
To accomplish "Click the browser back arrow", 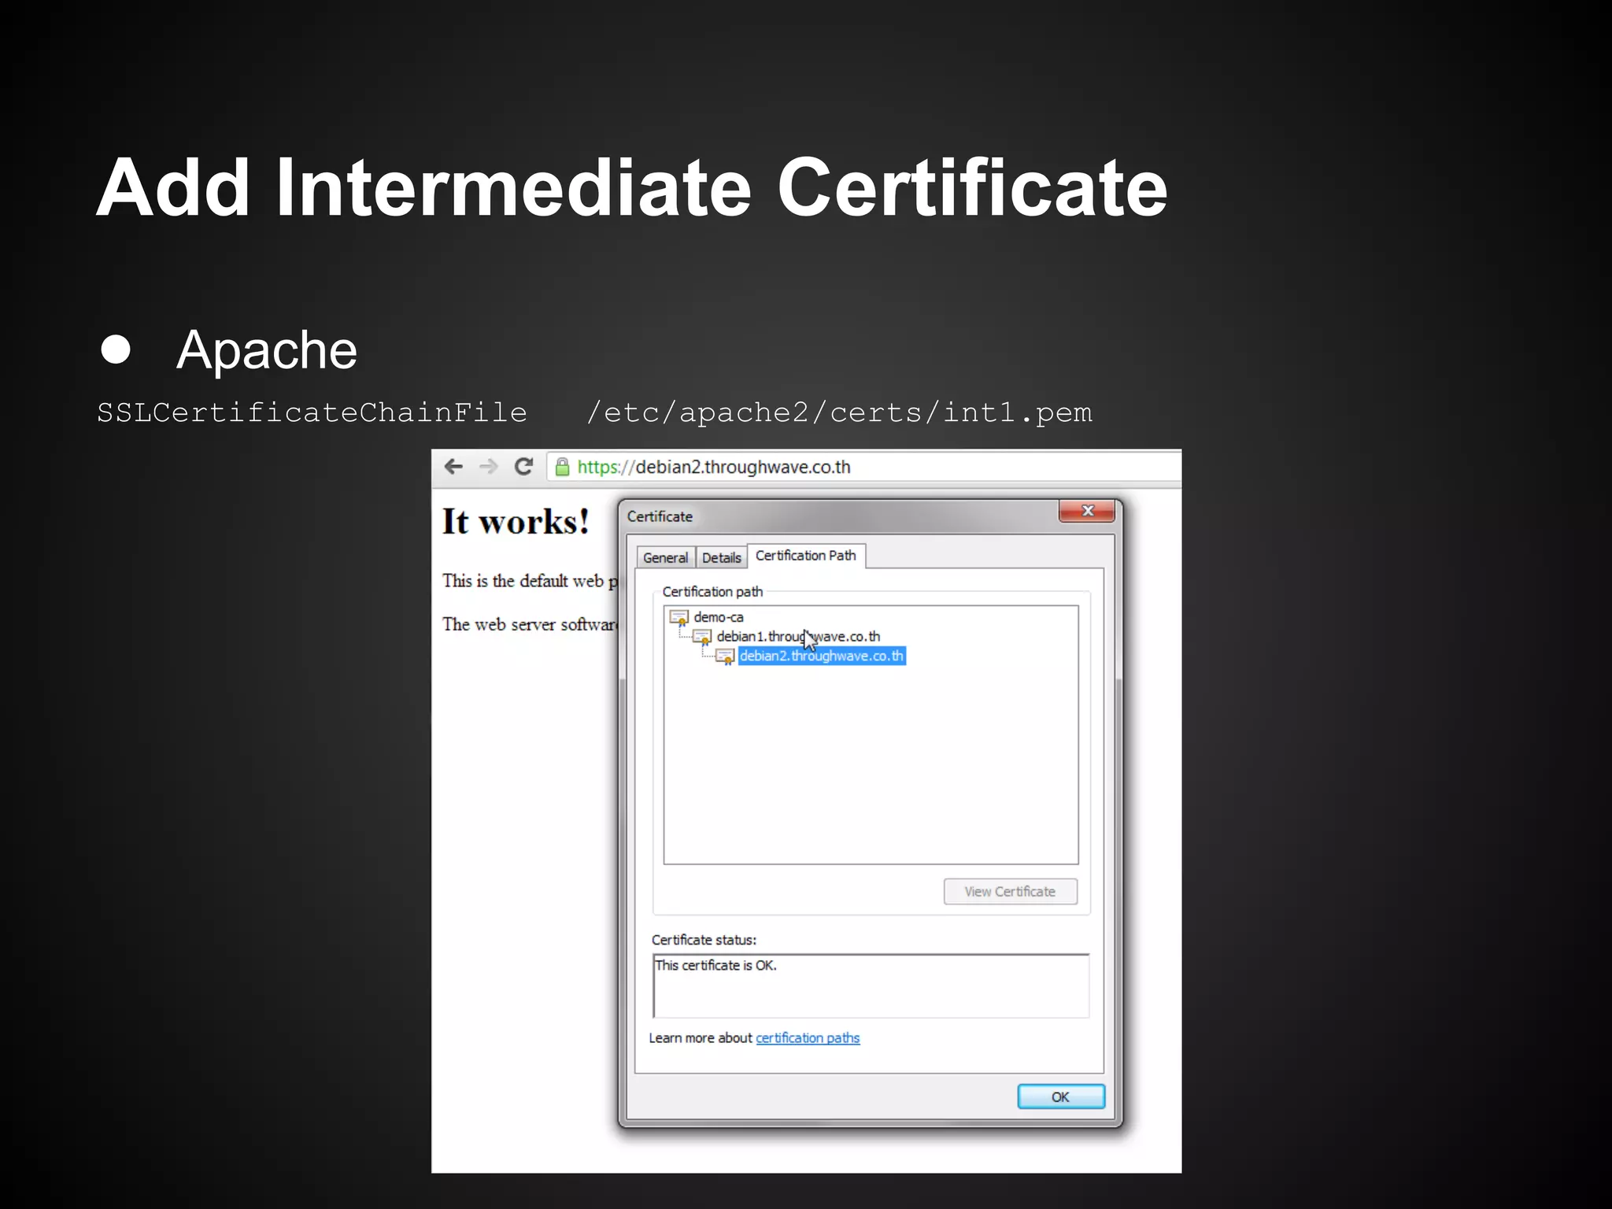I will [x=453, y=467].
